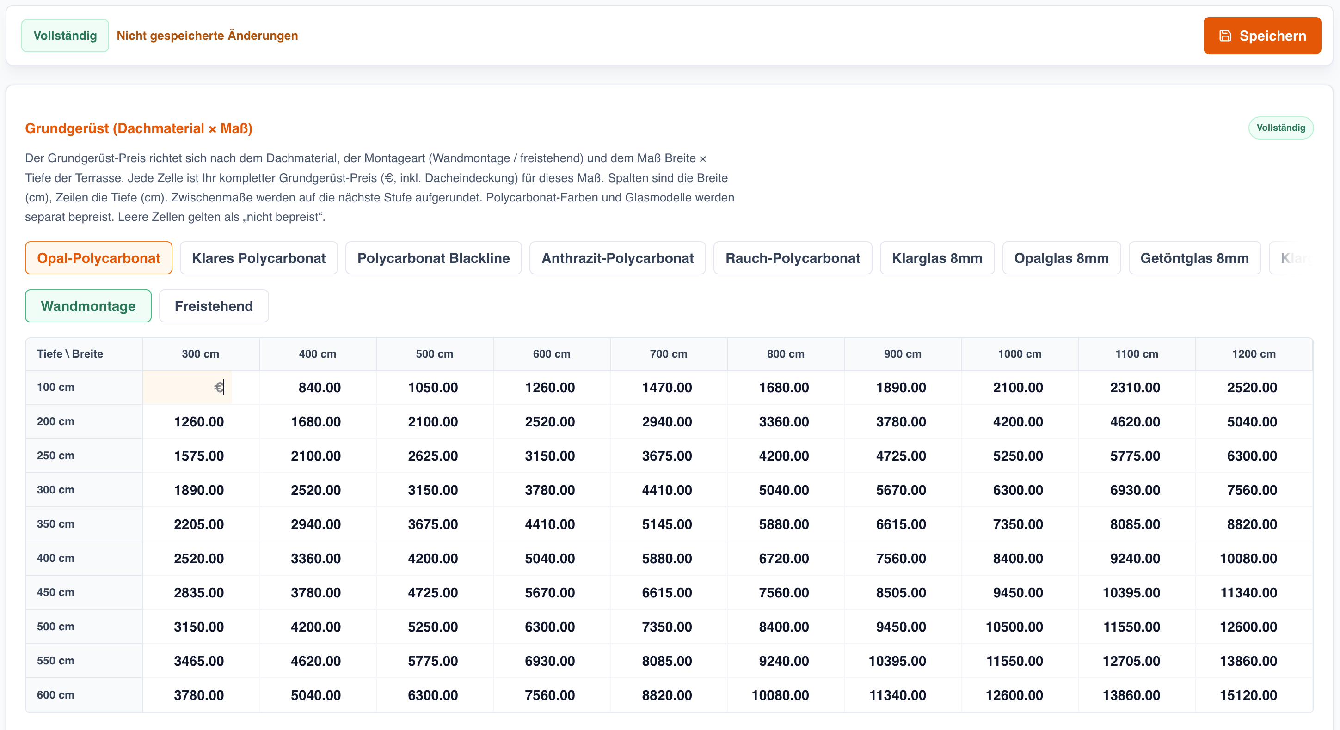Image resolution: width=1340 pixels, height=730 pixels.
Task: Choose the Wandmontage mounting option
Action: point(88,306)
